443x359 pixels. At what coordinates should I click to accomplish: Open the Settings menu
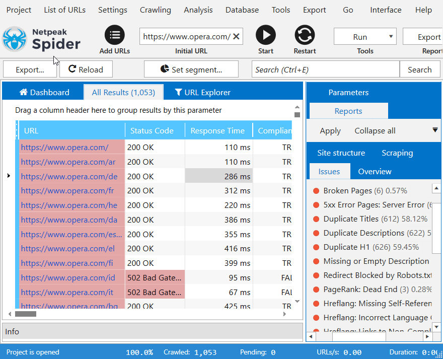coord(112,10)
